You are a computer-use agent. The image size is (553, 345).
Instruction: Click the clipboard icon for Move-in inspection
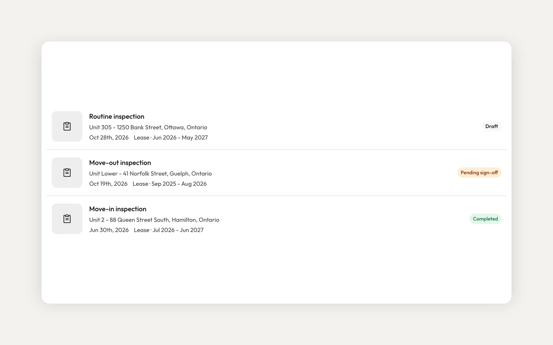point(67,219)
